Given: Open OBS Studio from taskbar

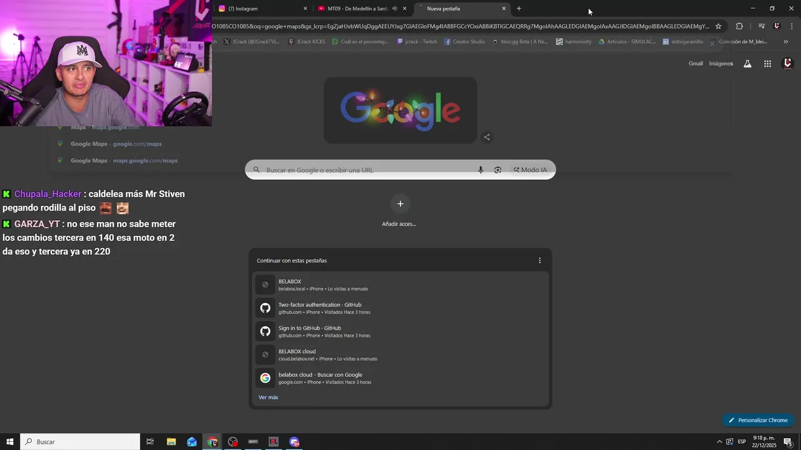Looking at the screenshot, I should pyautogui.click(x=233, y=442).
